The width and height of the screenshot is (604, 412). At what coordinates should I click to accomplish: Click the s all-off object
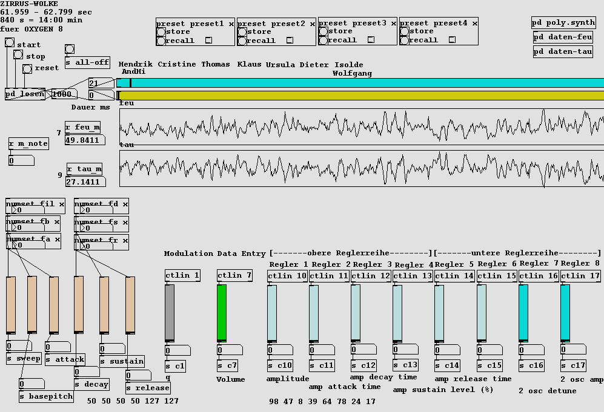click(87, 62)
